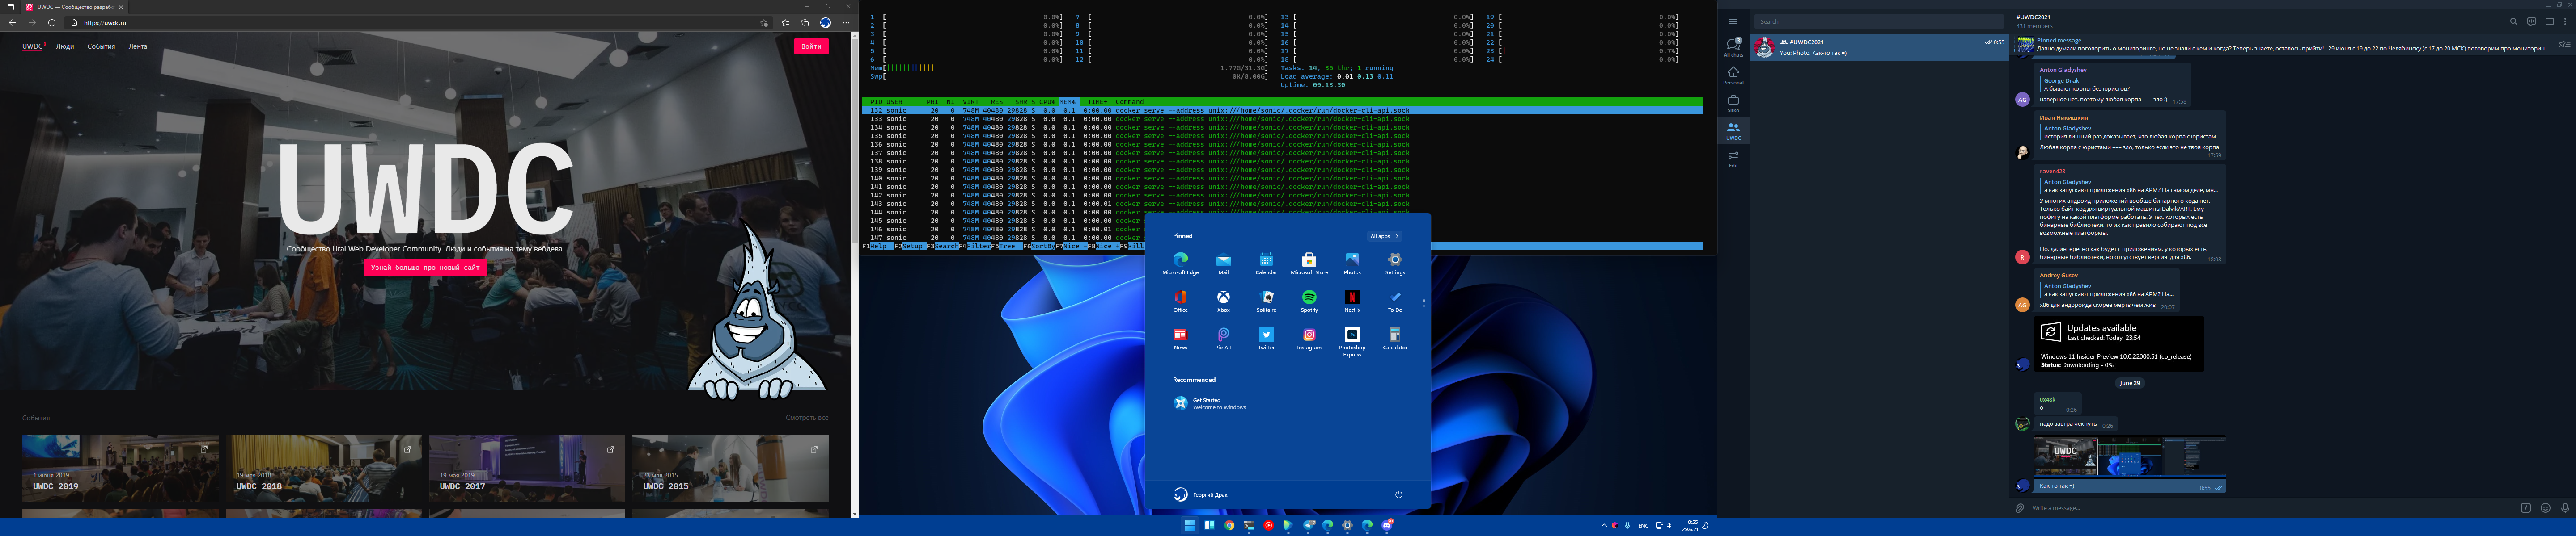This screenshot has height=536, width=2576.
Task: Attach a file with paperclip icon
Action: tap(2020, 508)
